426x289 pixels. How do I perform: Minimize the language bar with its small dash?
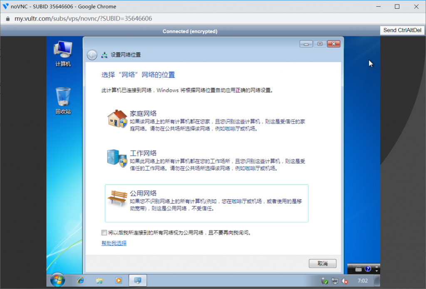coord(376,267)
